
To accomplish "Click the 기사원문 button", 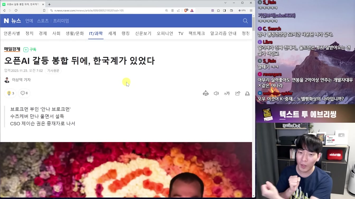I will (53, 71).
